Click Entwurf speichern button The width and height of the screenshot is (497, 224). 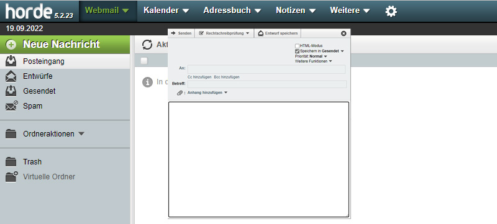click(278, 34)
